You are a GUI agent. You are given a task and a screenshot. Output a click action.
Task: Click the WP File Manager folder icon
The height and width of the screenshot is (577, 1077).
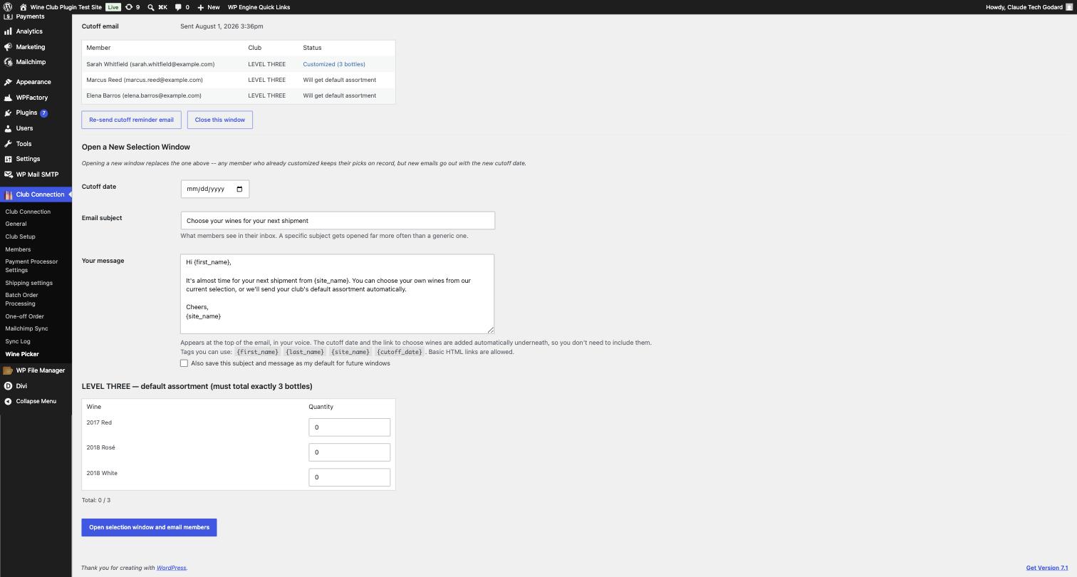[8, 370]
